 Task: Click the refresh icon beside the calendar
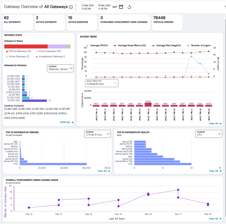(x=129, y=7)
